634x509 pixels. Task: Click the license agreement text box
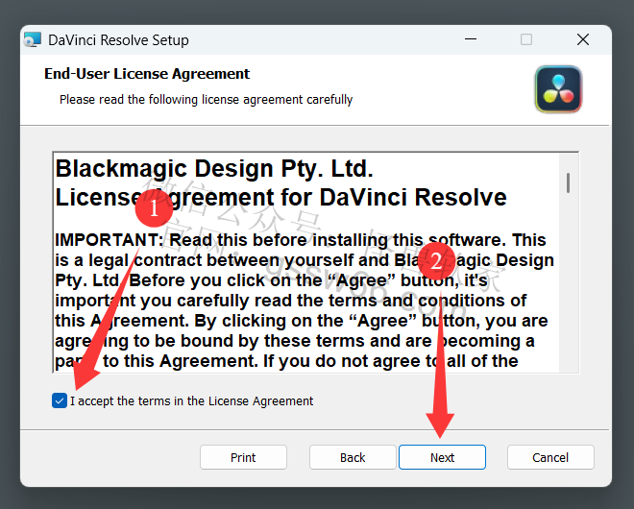tap(315, 262)
